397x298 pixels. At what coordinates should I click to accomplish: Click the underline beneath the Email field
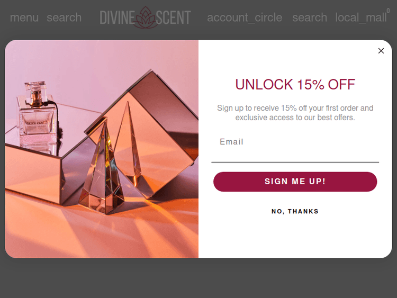click(295, 162)
